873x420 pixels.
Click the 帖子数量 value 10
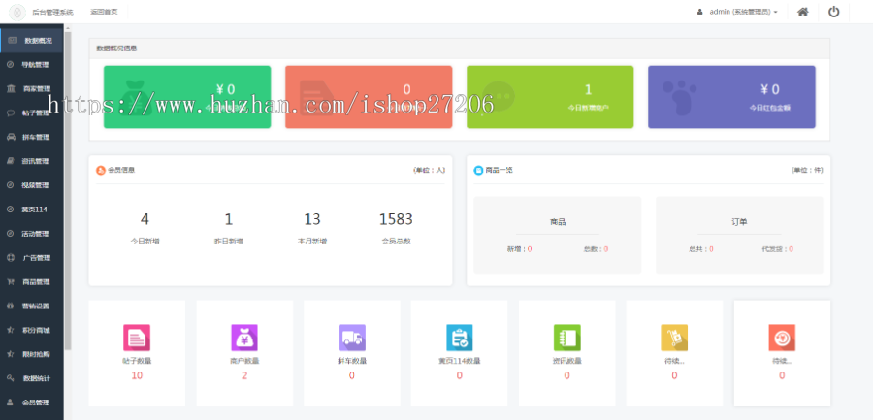coord(137,375)
